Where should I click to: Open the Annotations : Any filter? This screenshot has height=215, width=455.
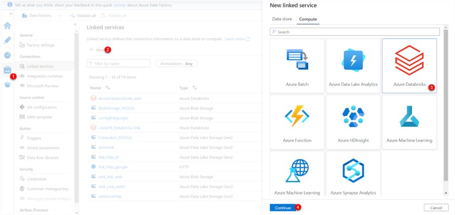tap(176, 64)
